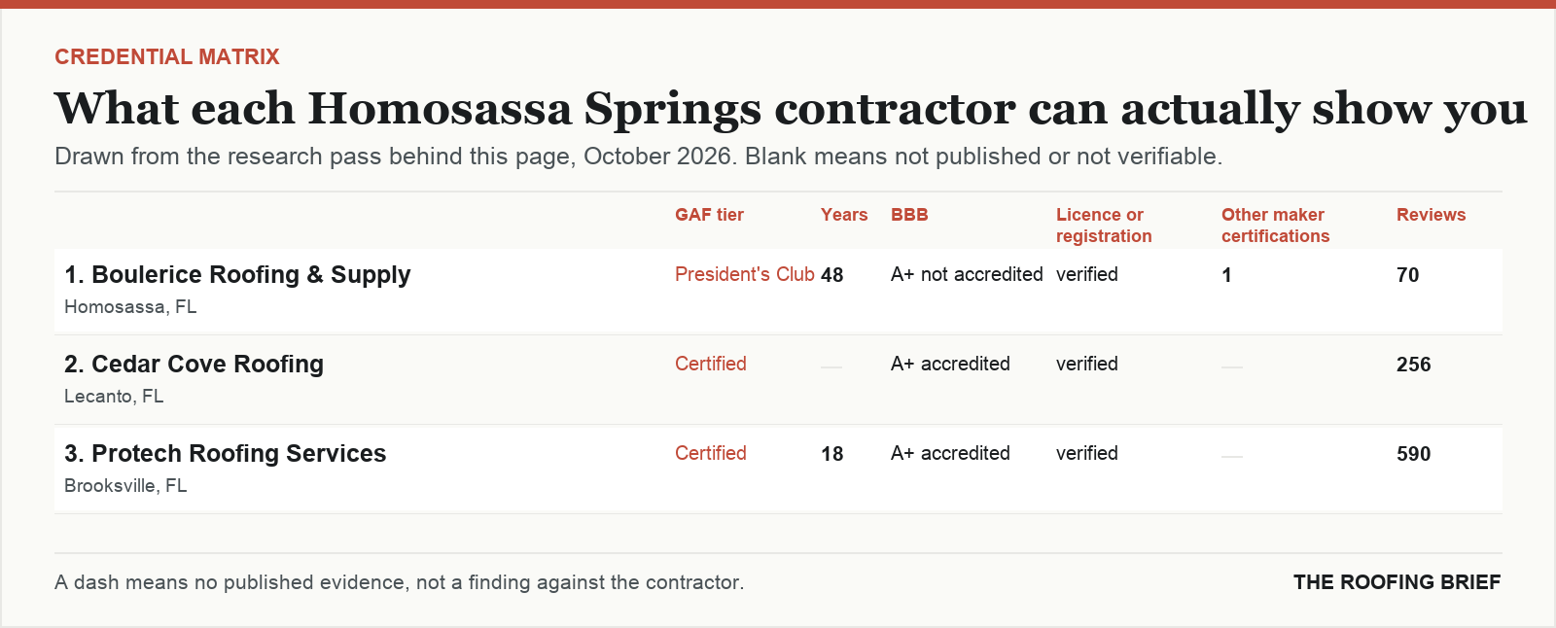Click Cedar Cove's Certified tier label

click(x=711, y=364)
